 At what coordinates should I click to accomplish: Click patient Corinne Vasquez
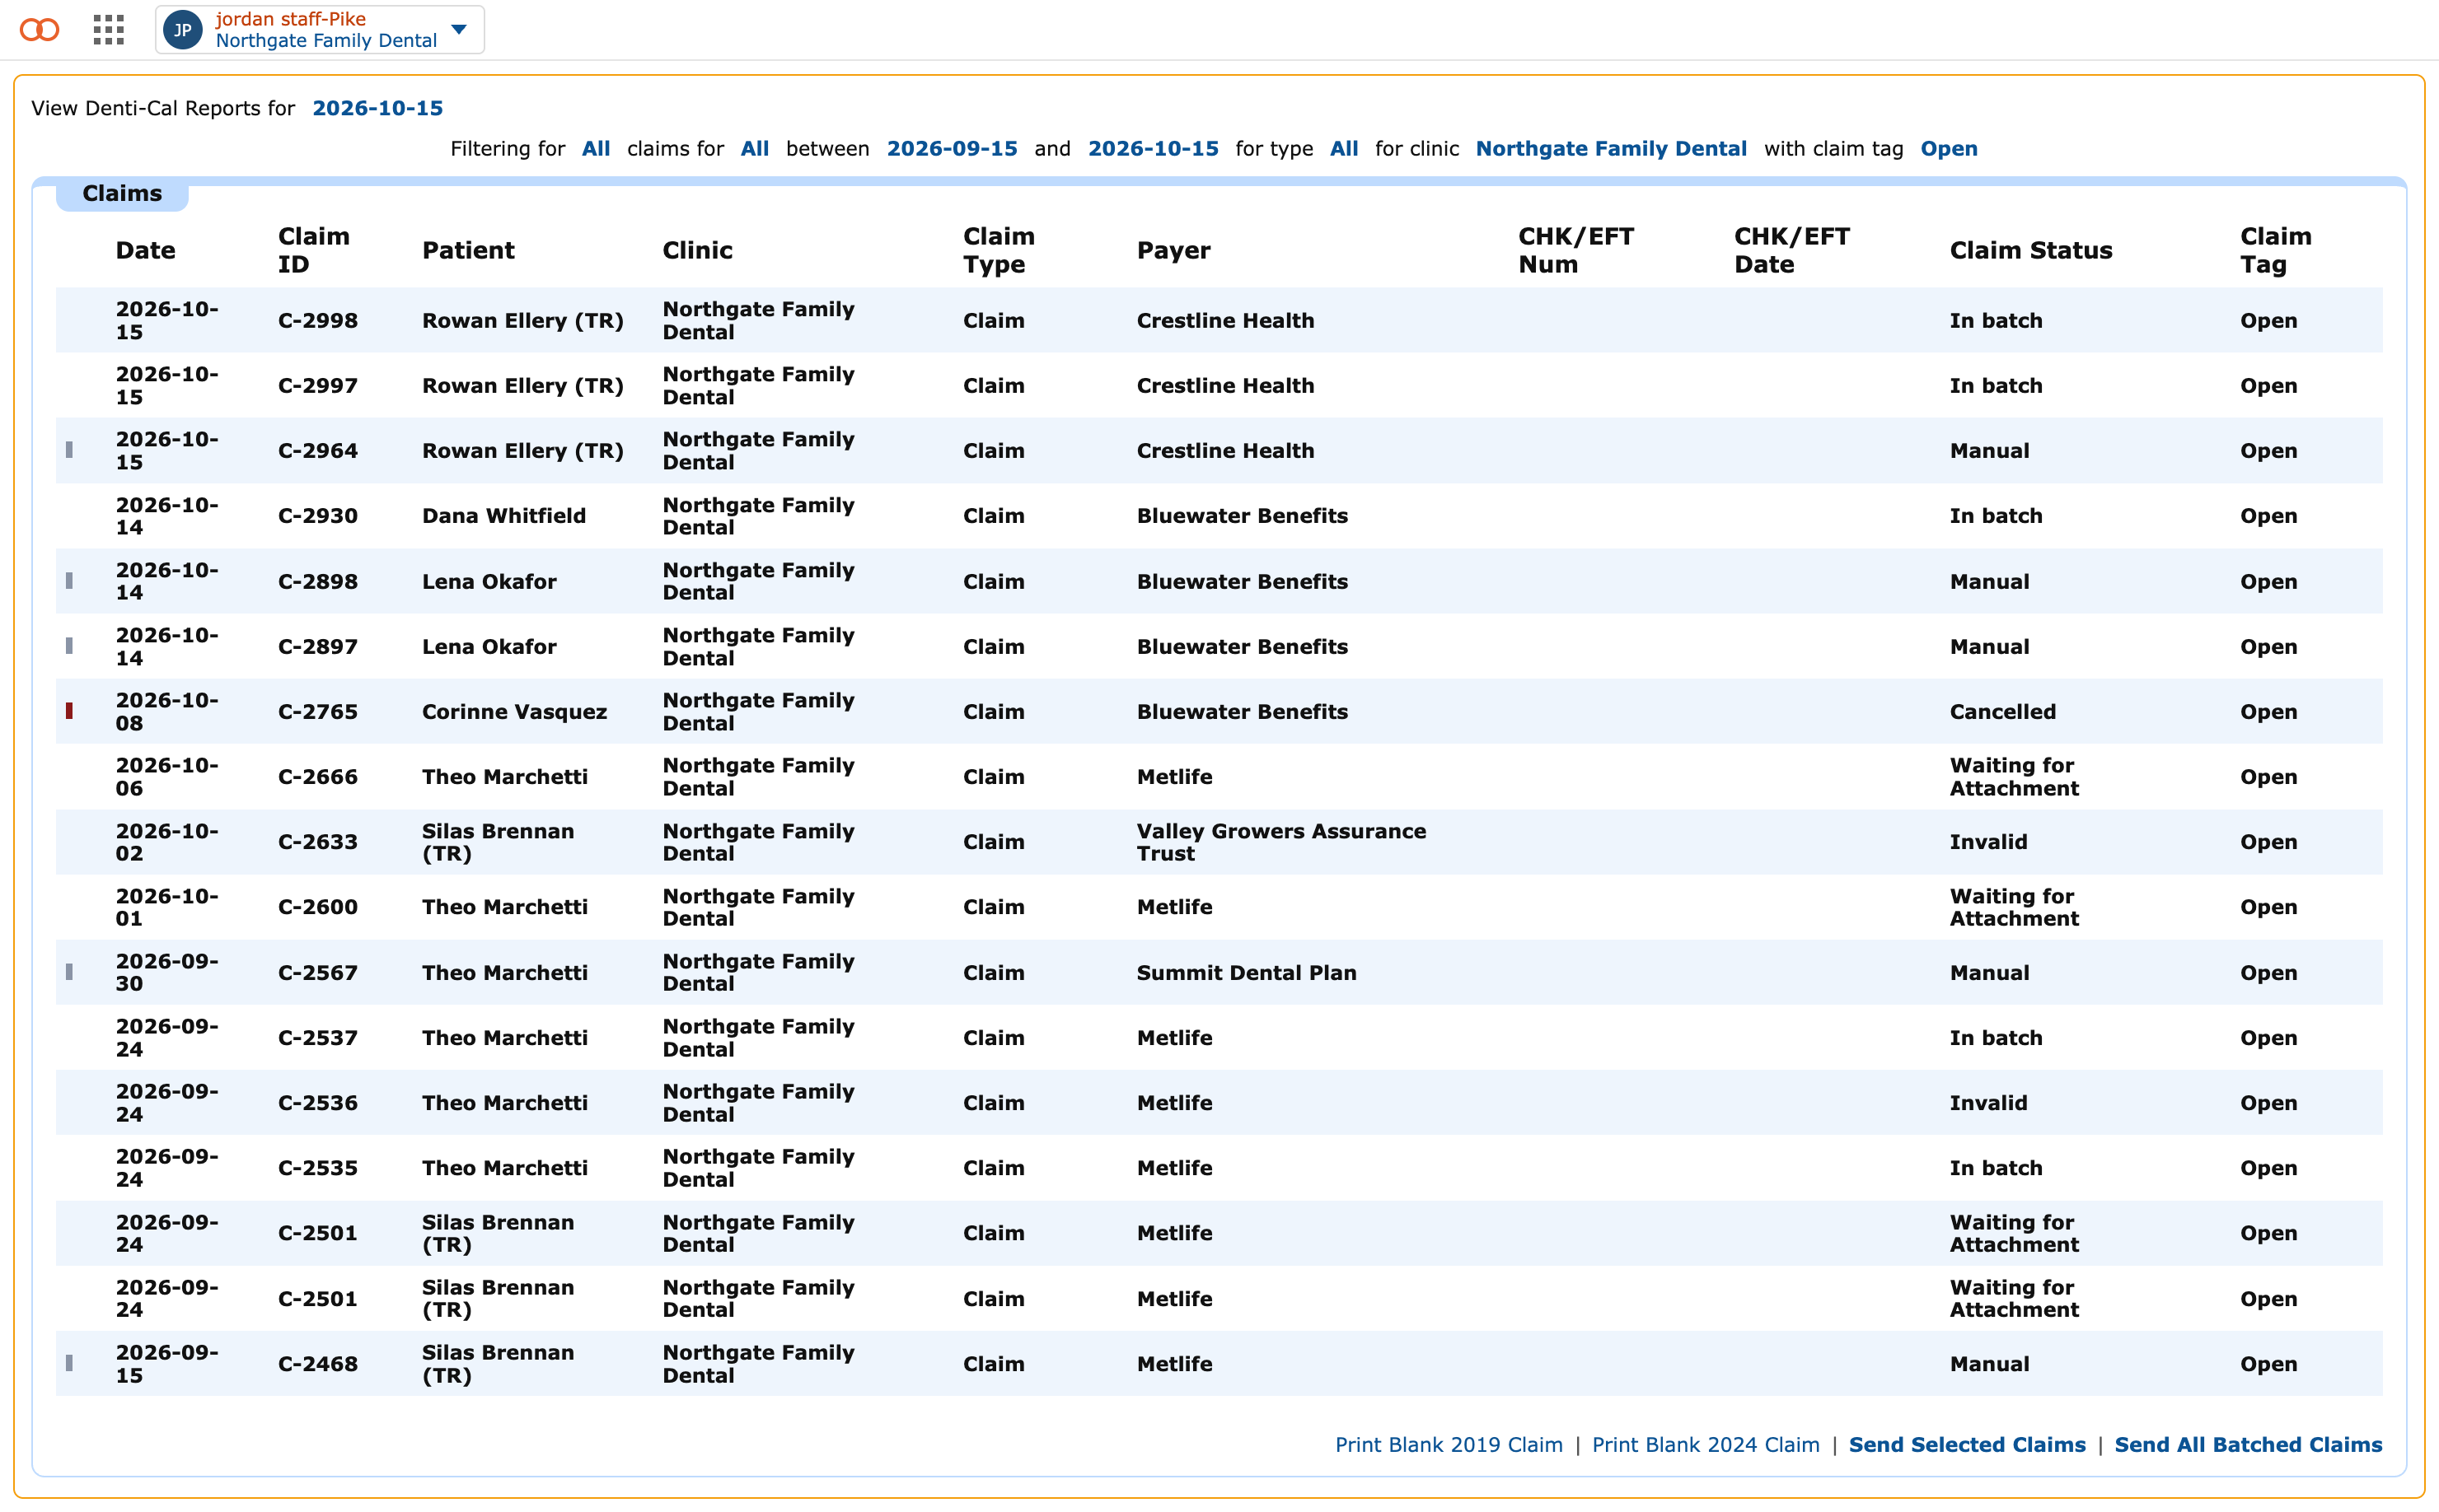pos(514,711)
